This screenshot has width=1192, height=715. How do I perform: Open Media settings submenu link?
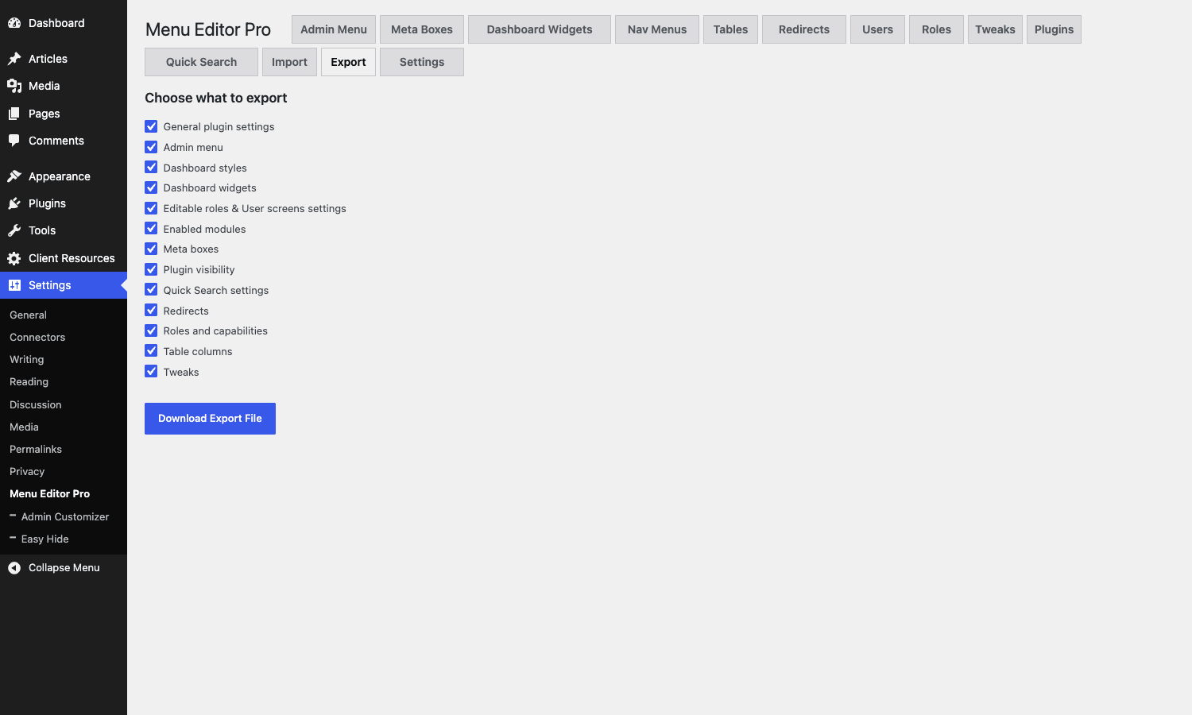pyautogui.click(x=24, y=427)
